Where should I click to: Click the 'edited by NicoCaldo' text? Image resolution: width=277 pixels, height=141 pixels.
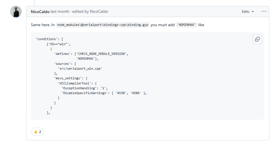pyautogui.click(x=91, y=12)
